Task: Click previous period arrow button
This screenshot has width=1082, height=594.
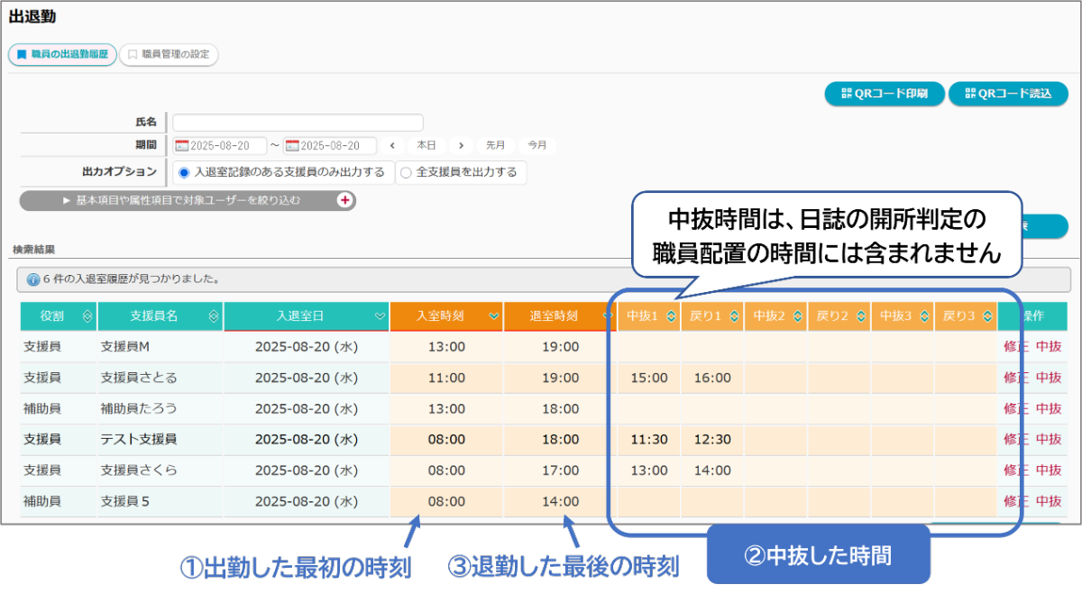Action: click(x=392, y=145)
